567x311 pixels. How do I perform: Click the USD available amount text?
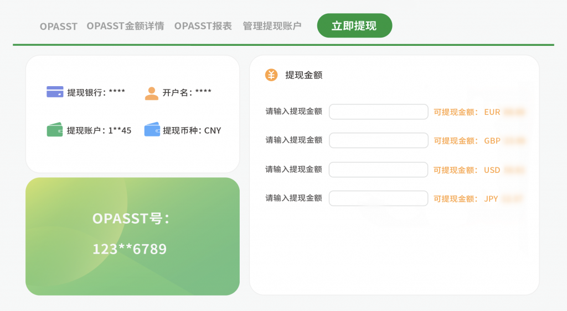click(479, 170)
